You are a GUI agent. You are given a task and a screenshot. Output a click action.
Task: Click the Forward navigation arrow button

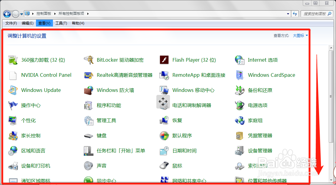pyautogui.click(x=15, y=14)
